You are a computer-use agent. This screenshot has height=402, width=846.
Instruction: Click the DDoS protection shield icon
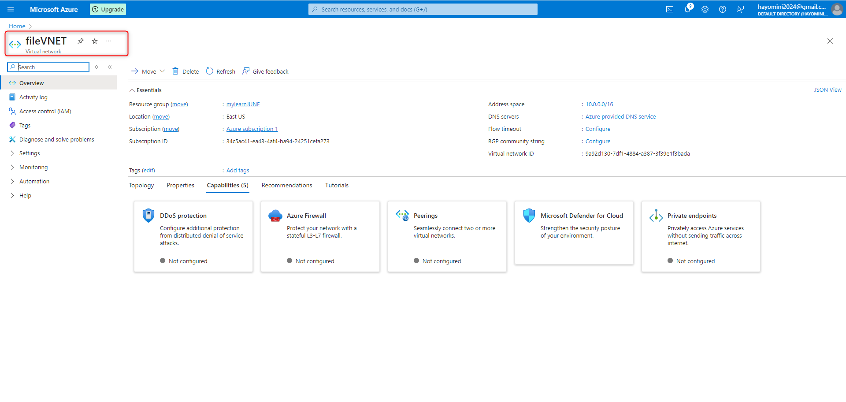point(148,216)
